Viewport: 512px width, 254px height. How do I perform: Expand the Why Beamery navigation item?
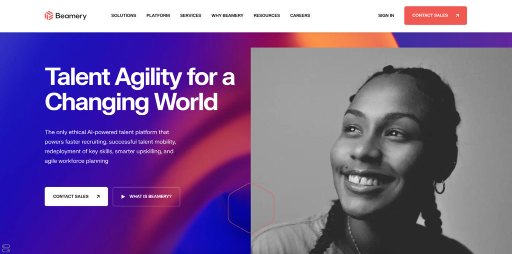[x=227, y=15]
